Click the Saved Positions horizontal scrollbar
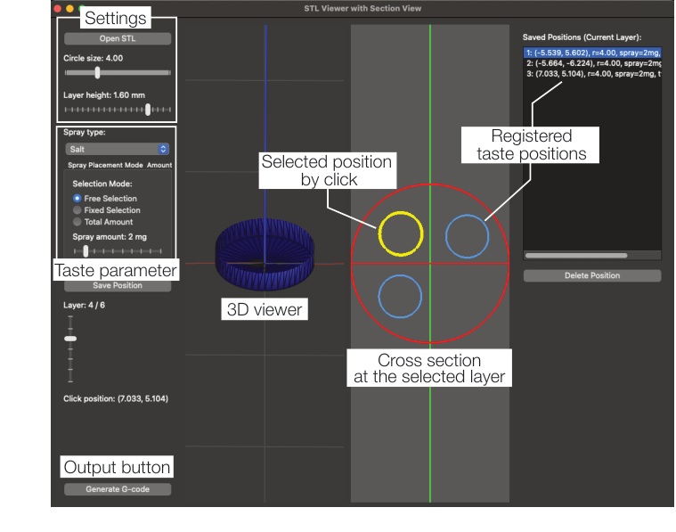Viewport: 676px width, 532px height. tap(576, 256)
